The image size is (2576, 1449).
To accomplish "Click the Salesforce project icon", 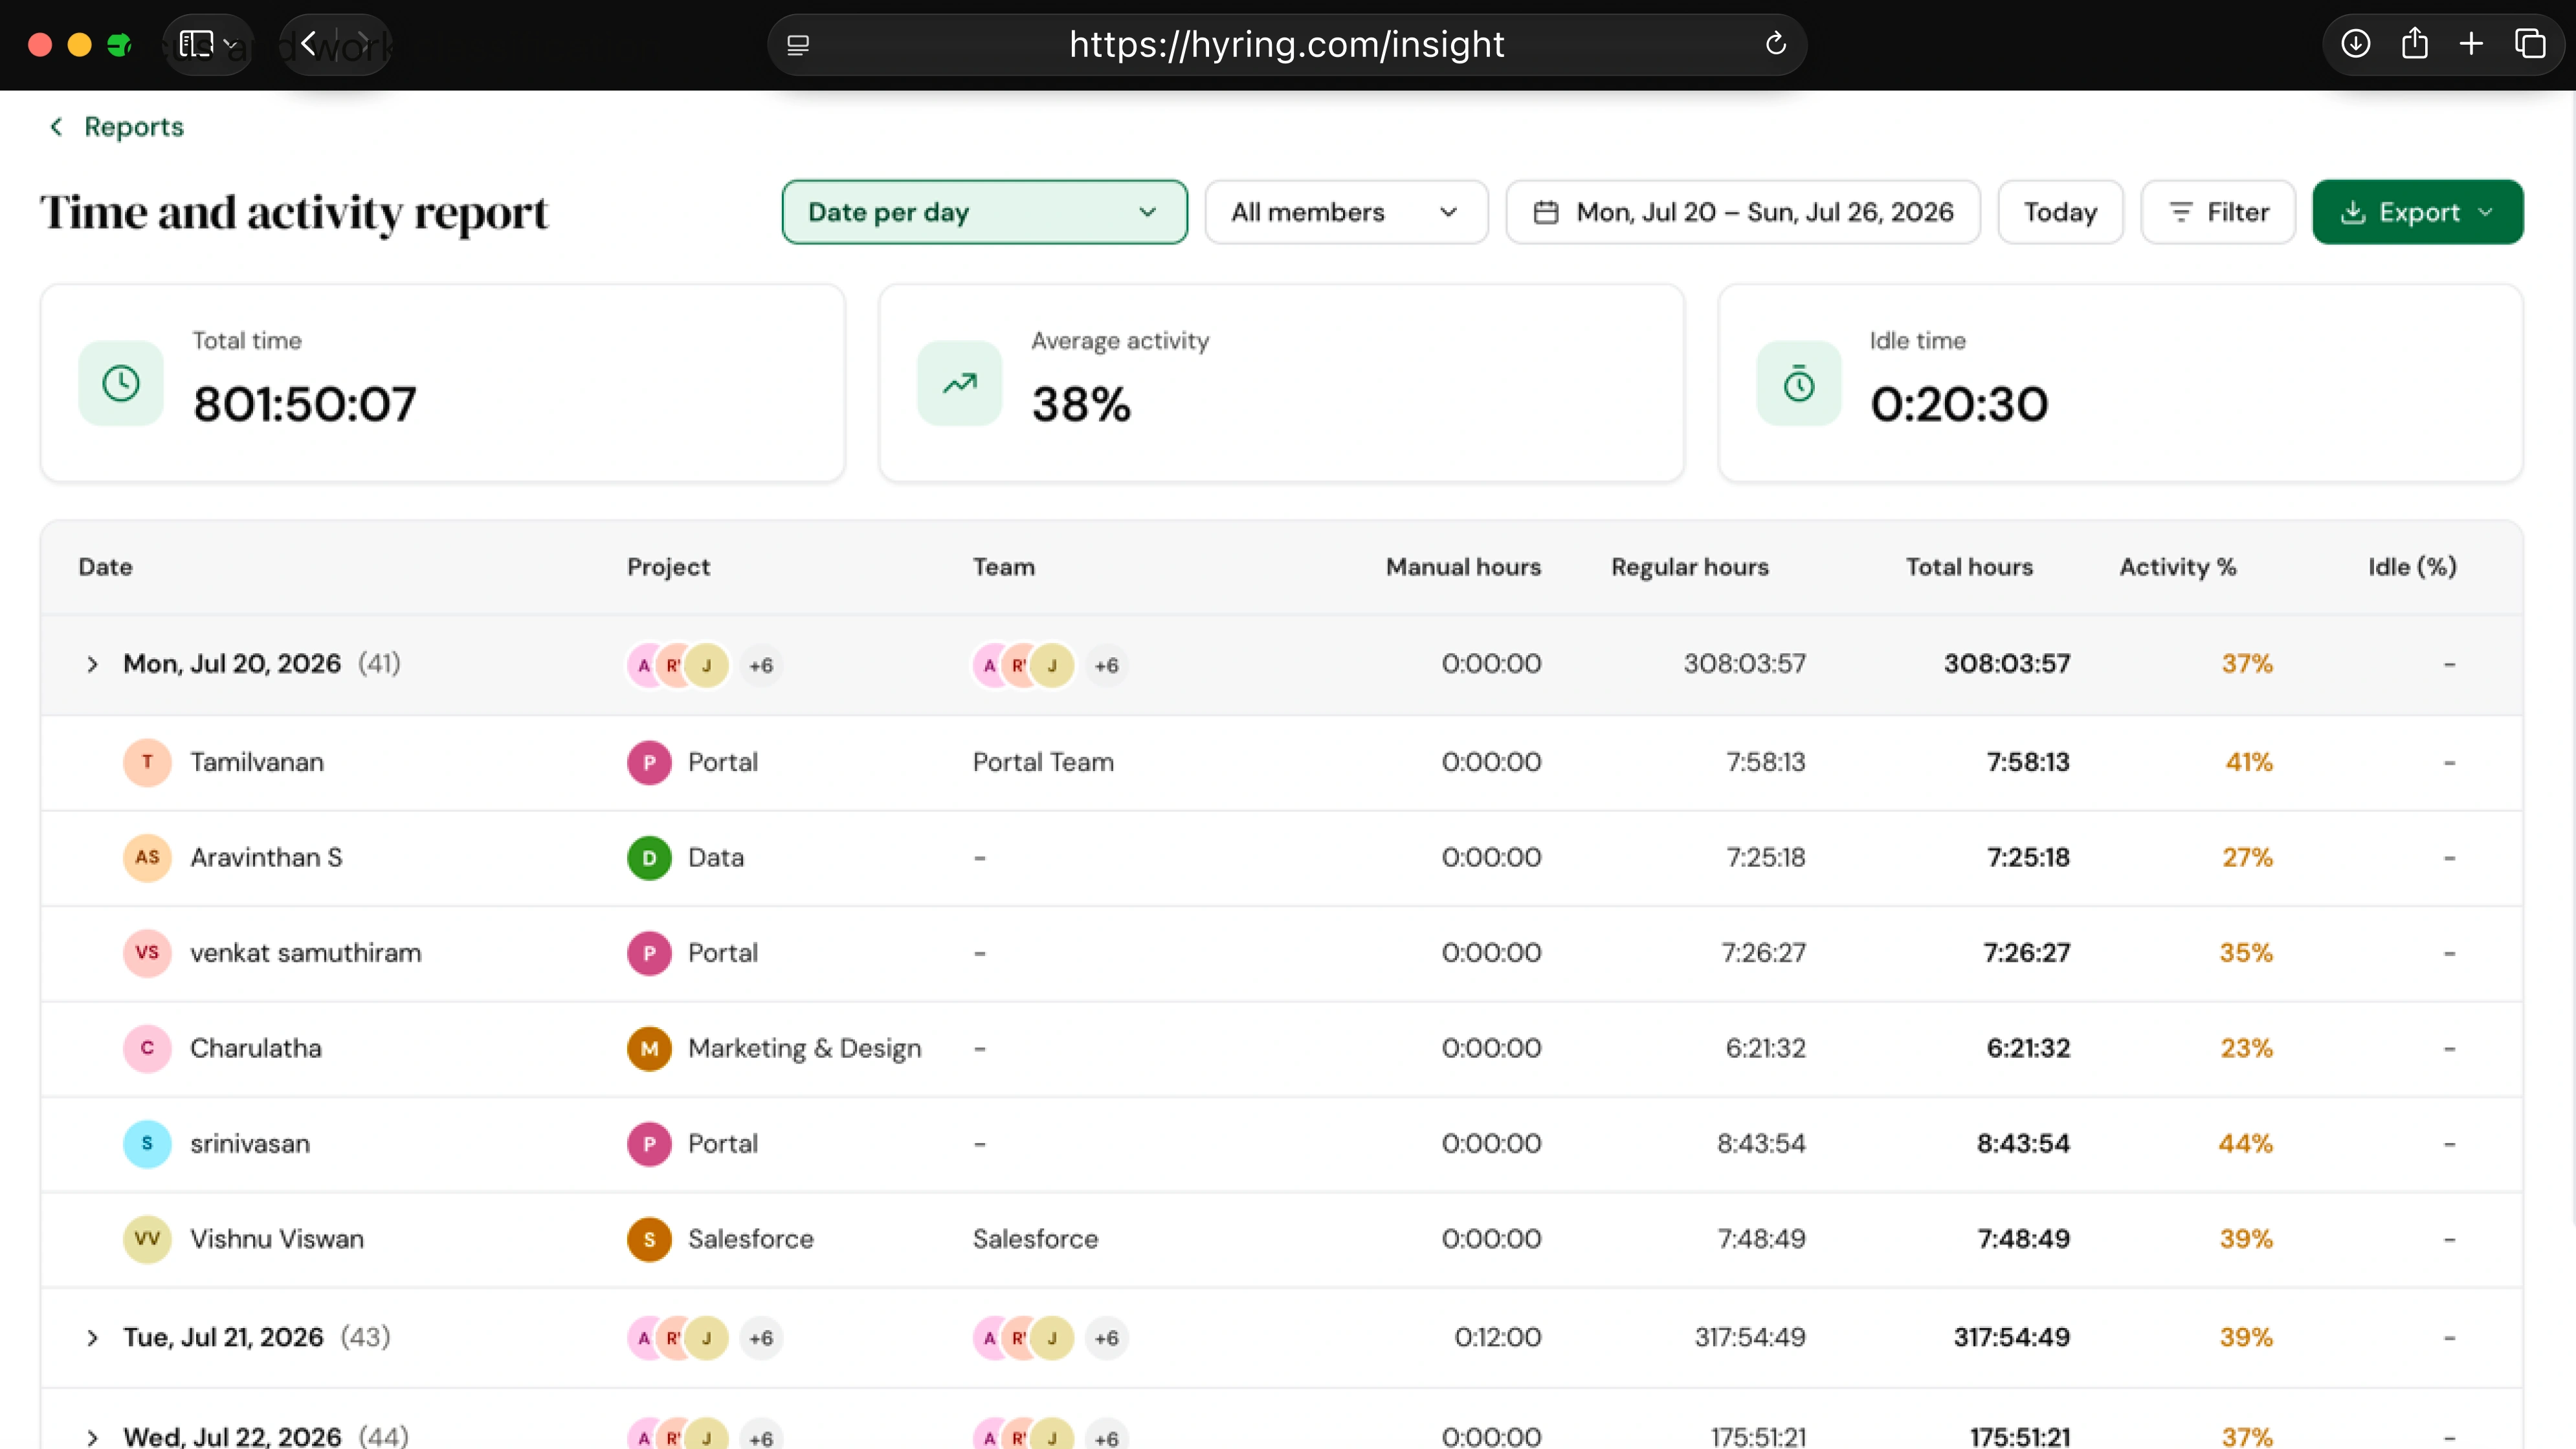I will pos(649,1239).
